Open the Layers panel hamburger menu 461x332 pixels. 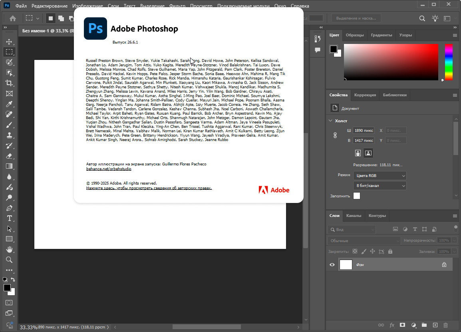(455, 216)
